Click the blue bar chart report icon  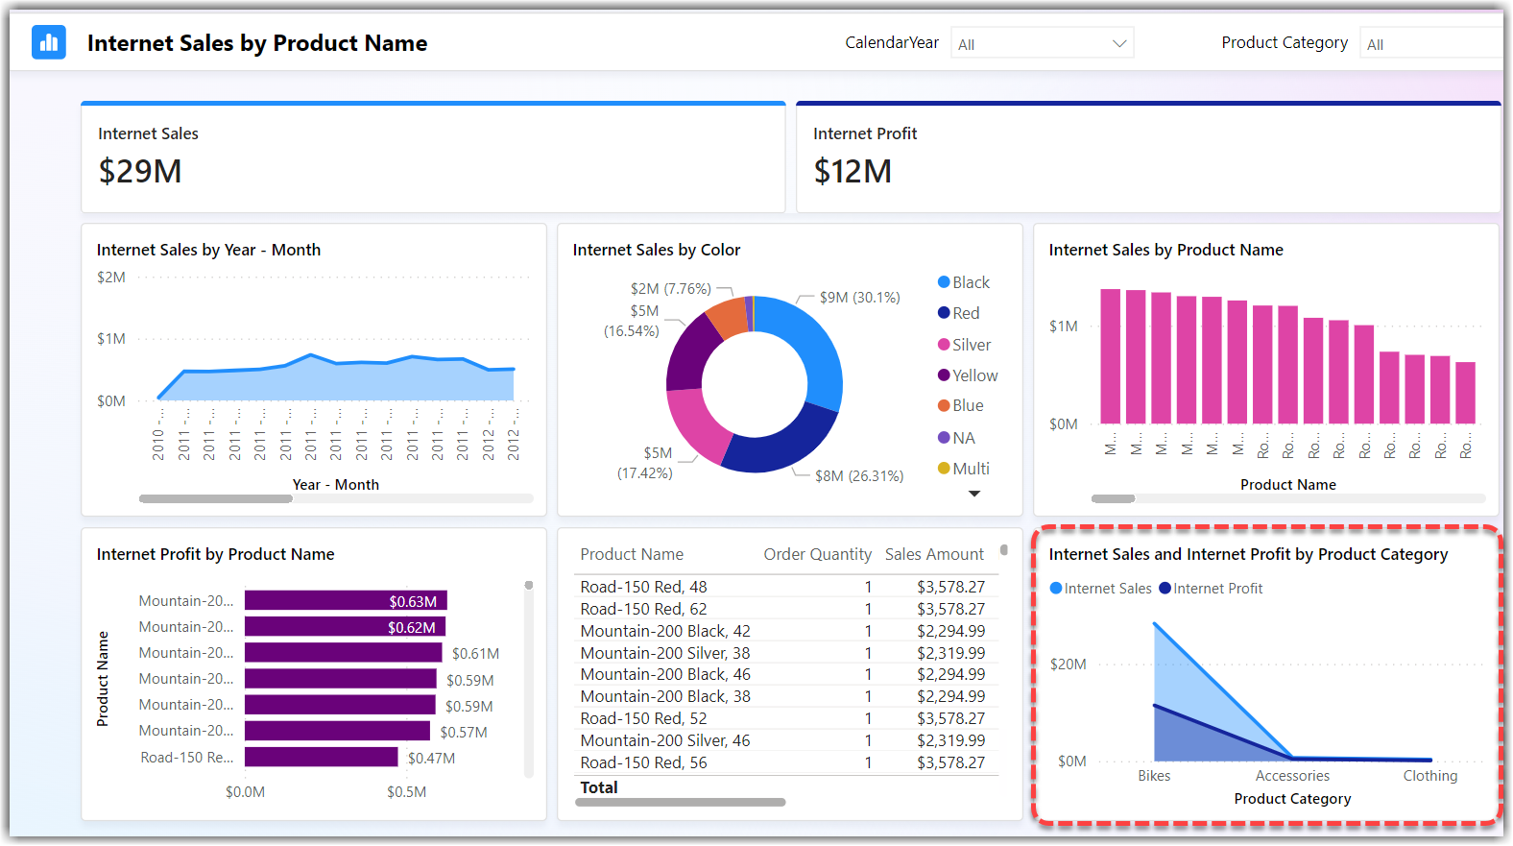[x=49, y=42]
